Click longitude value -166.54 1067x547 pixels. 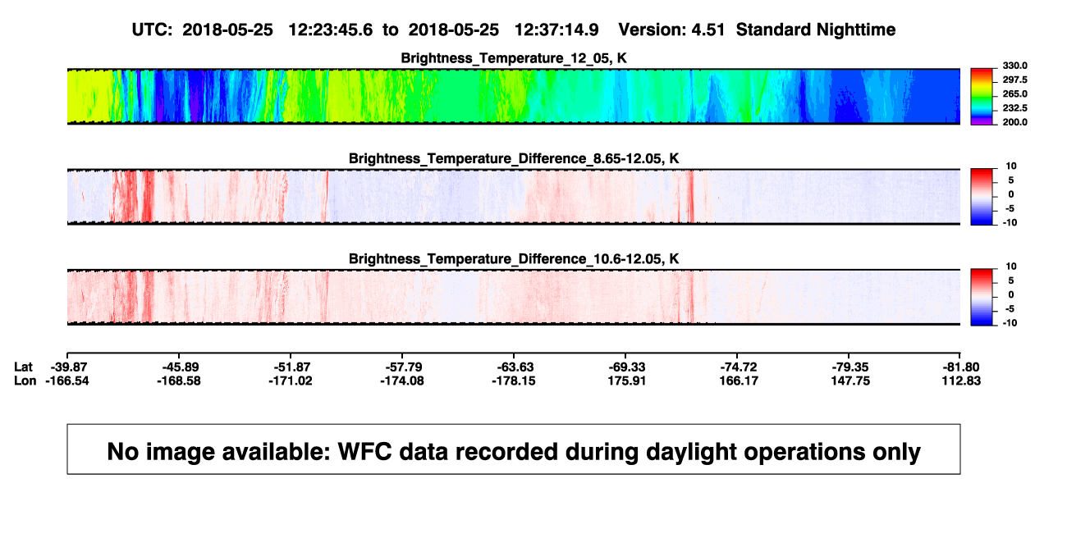click(68, 381)
